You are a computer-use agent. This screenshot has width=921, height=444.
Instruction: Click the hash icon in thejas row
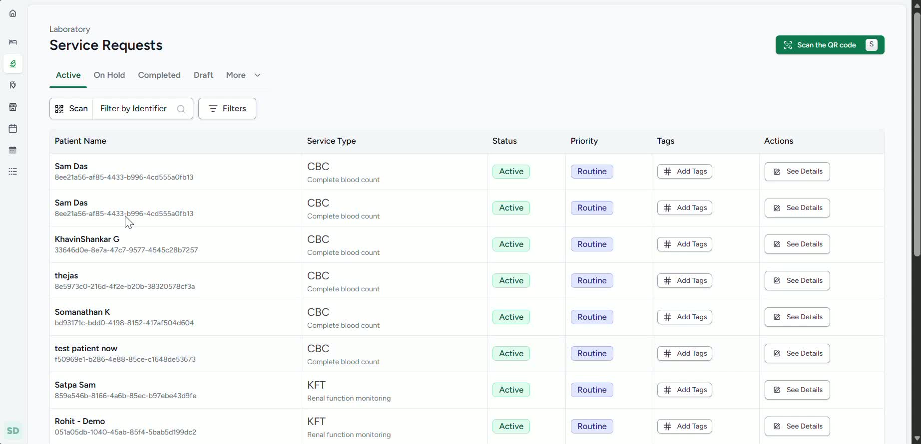[x=667, y=281]
